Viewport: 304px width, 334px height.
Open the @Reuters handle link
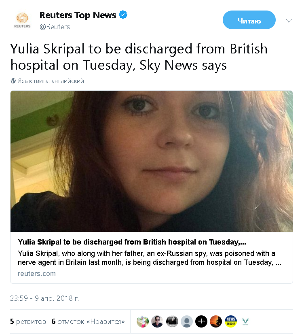[x=55, y=27]
